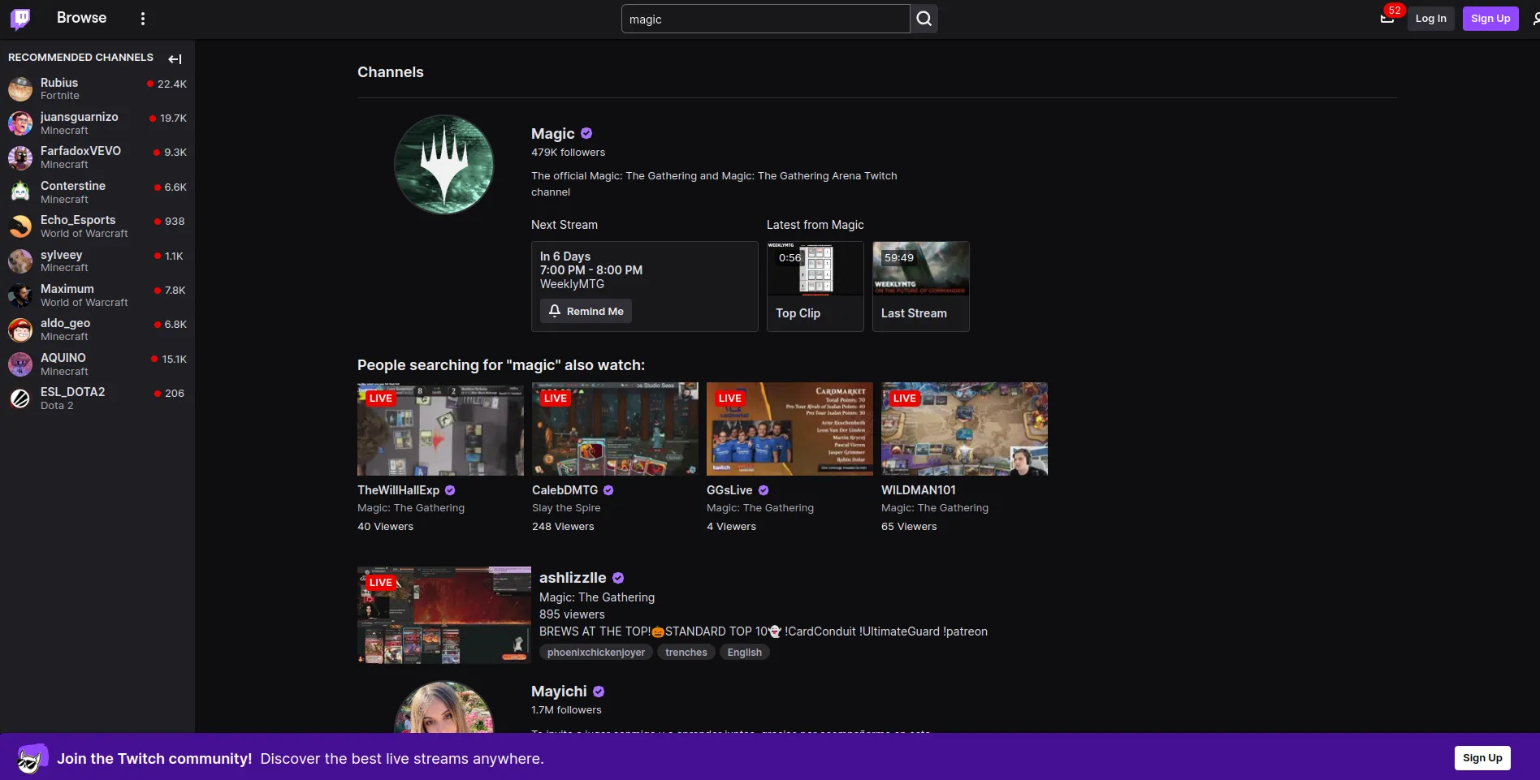1540x780 pixels.
Task: Click the Maximum channel avatar
Action: point(20,295)
